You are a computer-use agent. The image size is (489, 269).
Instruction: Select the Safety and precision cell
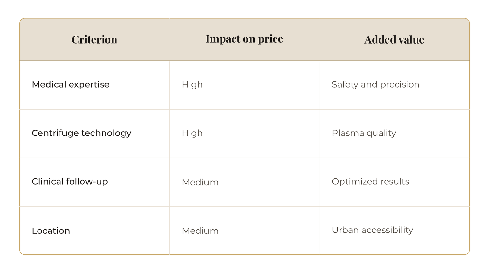click(394, 85)
